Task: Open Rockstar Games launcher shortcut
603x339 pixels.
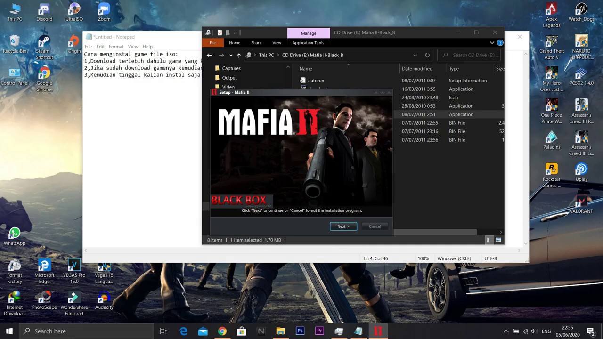Action: (x=551, y=175)
